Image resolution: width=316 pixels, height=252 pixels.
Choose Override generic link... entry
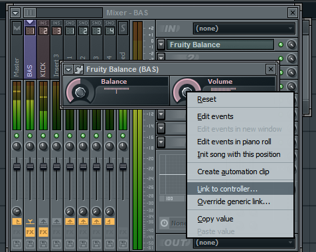(x=240, y=201)
